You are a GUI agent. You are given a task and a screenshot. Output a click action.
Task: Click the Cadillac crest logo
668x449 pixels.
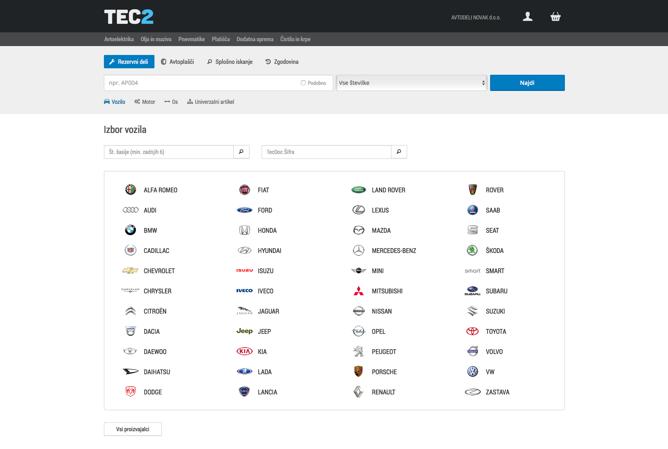click(131, 250)
